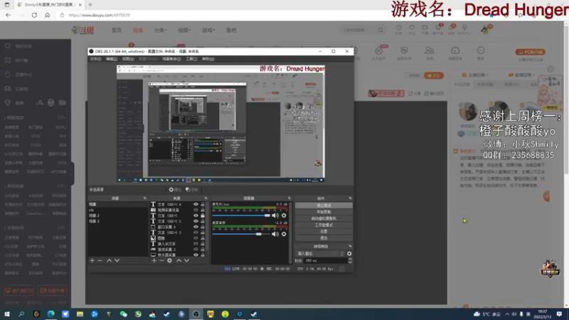Select scene named ob in scenes list
This screenshot has width=569, height=320.
coord(118,210)
